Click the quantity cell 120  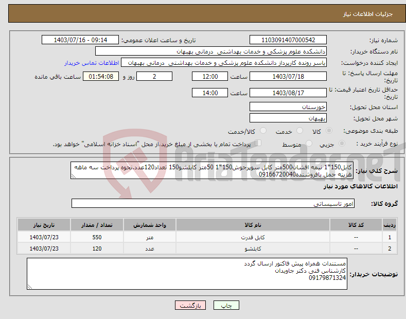pos(97,249)
